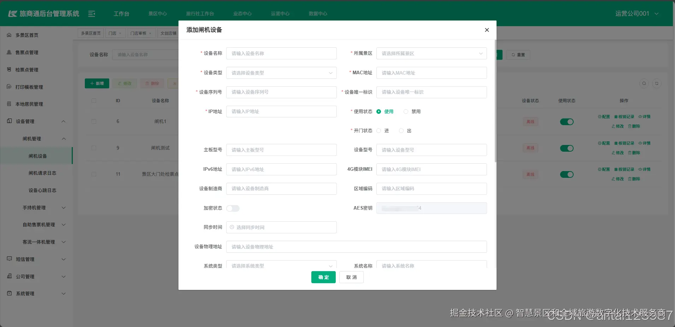This screenshot has width=675, height=327.
Task: Click the 旅商通 logo icon
Action: click(x=13, y=14)
